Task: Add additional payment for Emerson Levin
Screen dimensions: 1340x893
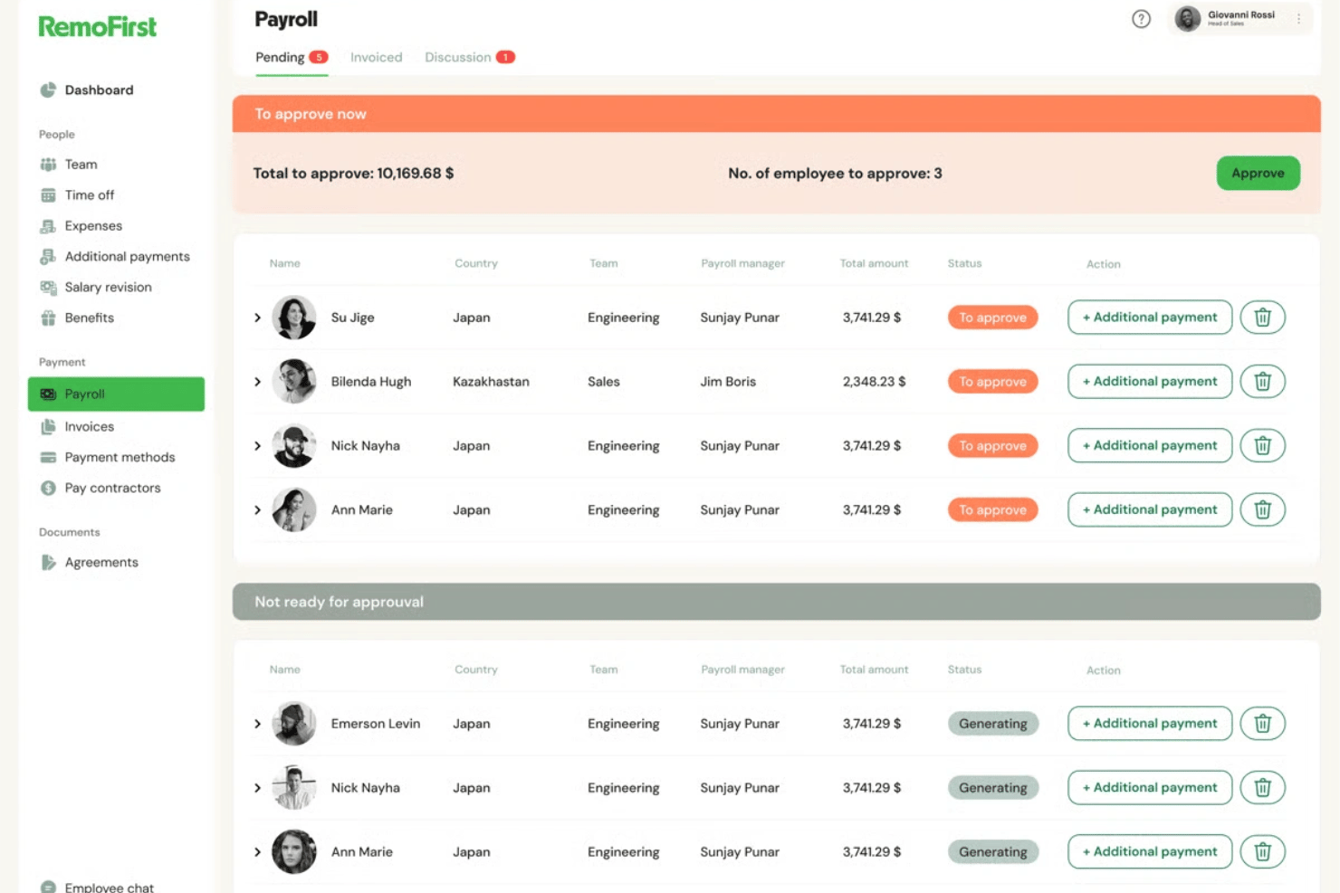Action: click(1150, 724)
